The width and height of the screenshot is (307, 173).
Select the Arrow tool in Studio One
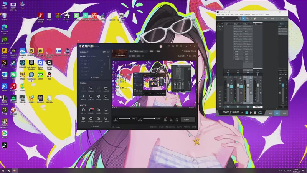244,18
